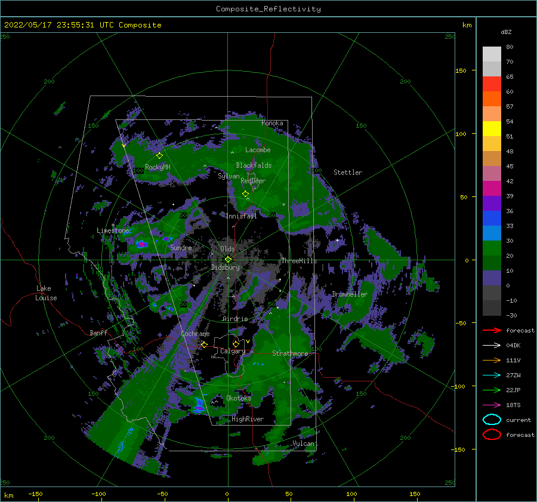Click the Calgary city label

click(x=233, y=351)
